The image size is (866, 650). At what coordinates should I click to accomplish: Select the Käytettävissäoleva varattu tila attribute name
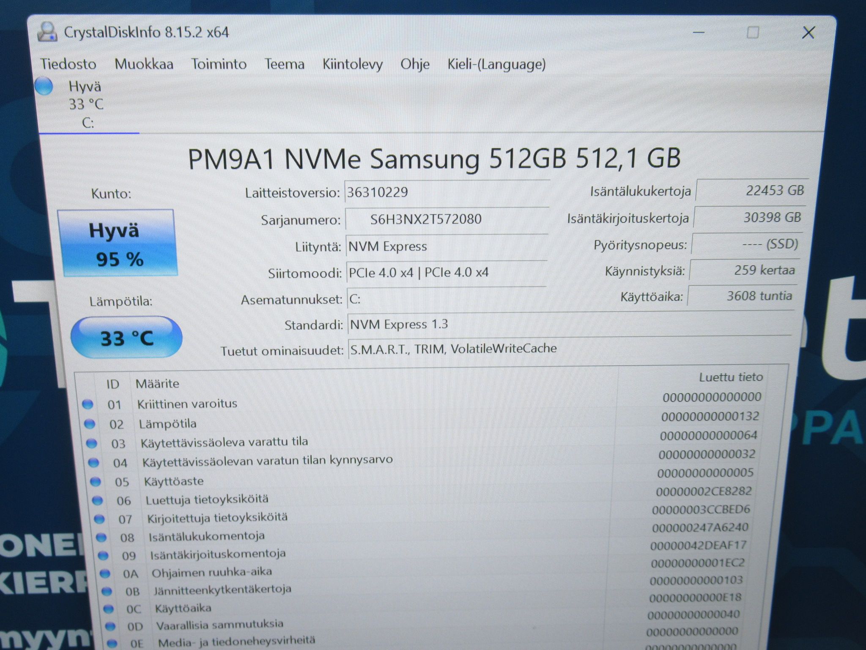224,442
